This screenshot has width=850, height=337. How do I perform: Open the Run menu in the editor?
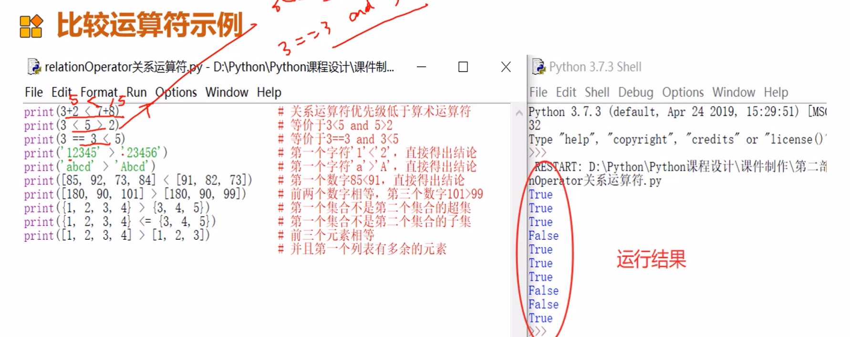tap(136, 92)
